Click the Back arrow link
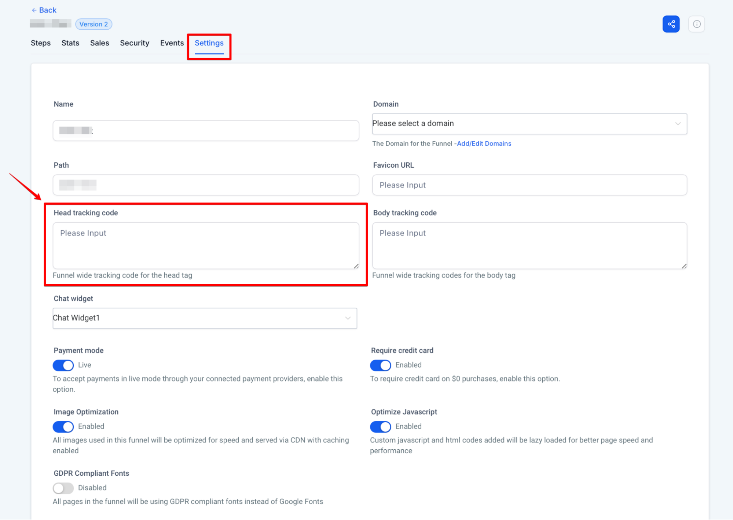The width and height of the screenshot is (733, 520). point(44,10)
